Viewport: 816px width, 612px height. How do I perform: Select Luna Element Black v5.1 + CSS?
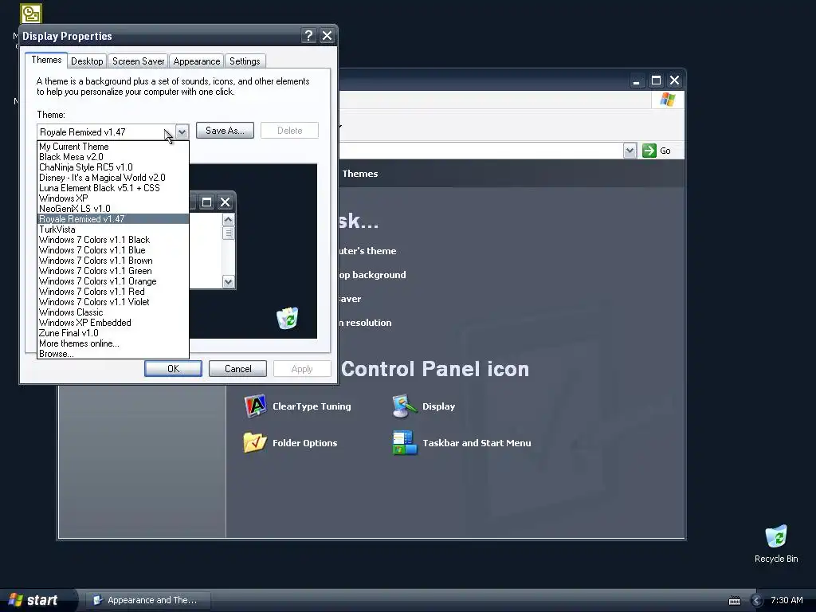(x=113, y=188)
